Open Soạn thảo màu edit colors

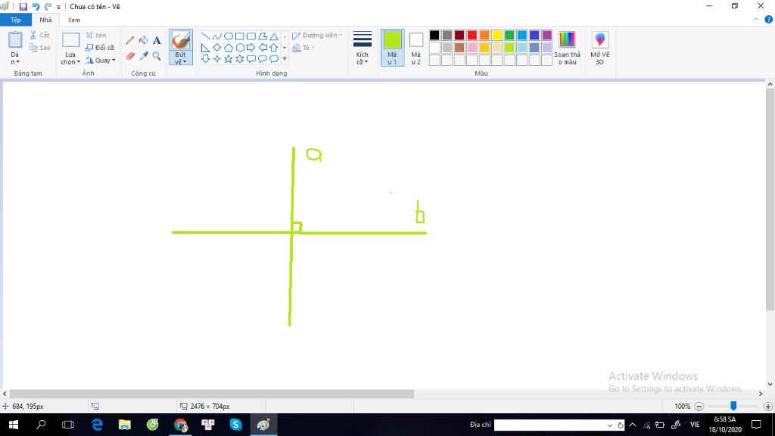coord(567,48)
